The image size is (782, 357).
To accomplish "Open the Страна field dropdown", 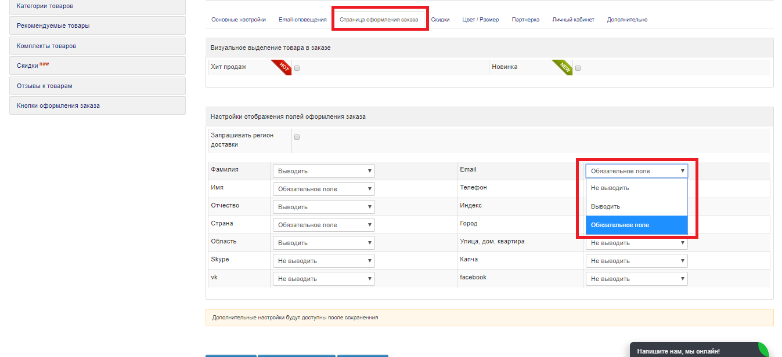I will [x=323, y=225].
